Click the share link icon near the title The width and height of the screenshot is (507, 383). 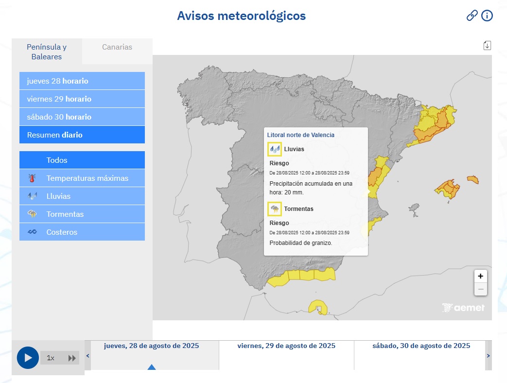(472, 16)
